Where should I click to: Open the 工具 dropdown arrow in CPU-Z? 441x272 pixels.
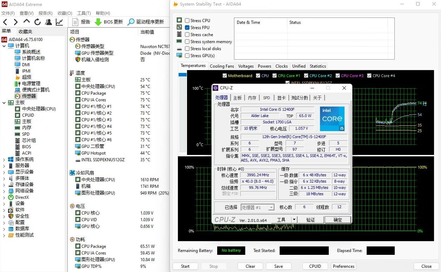click(x=294, y=220)
